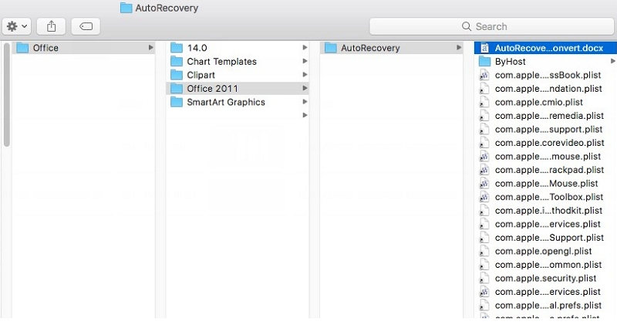Select the ByHost folder icon
The width and height of the screenshot is (617, 325).
(485, 62)
